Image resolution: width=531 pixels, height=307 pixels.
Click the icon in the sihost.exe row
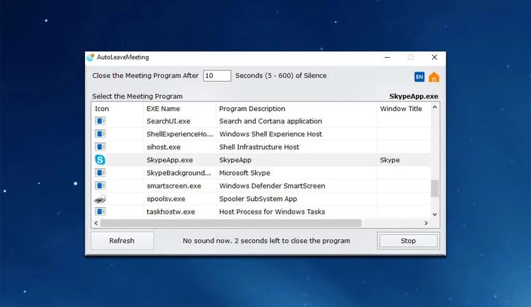point(100,147)
